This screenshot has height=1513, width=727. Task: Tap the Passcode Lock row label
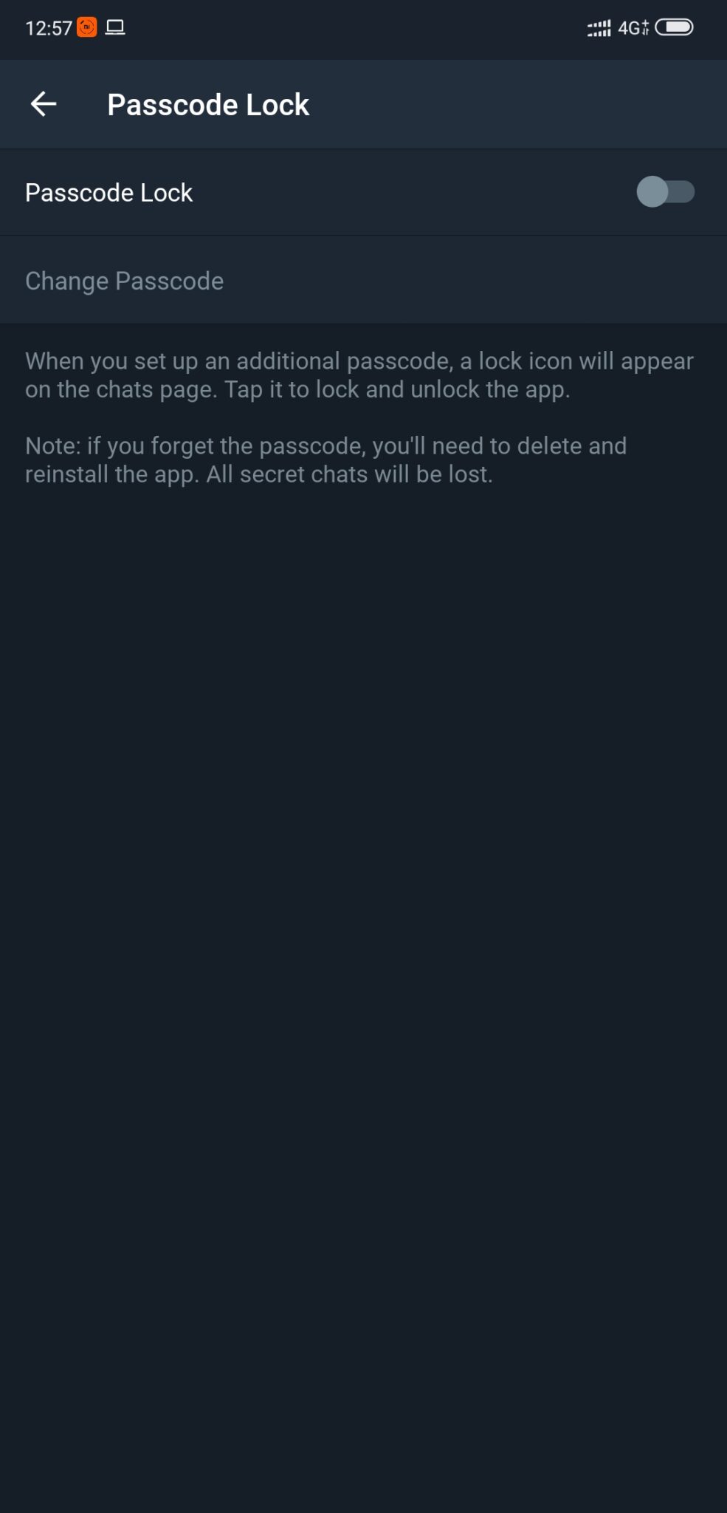(108, 193)
